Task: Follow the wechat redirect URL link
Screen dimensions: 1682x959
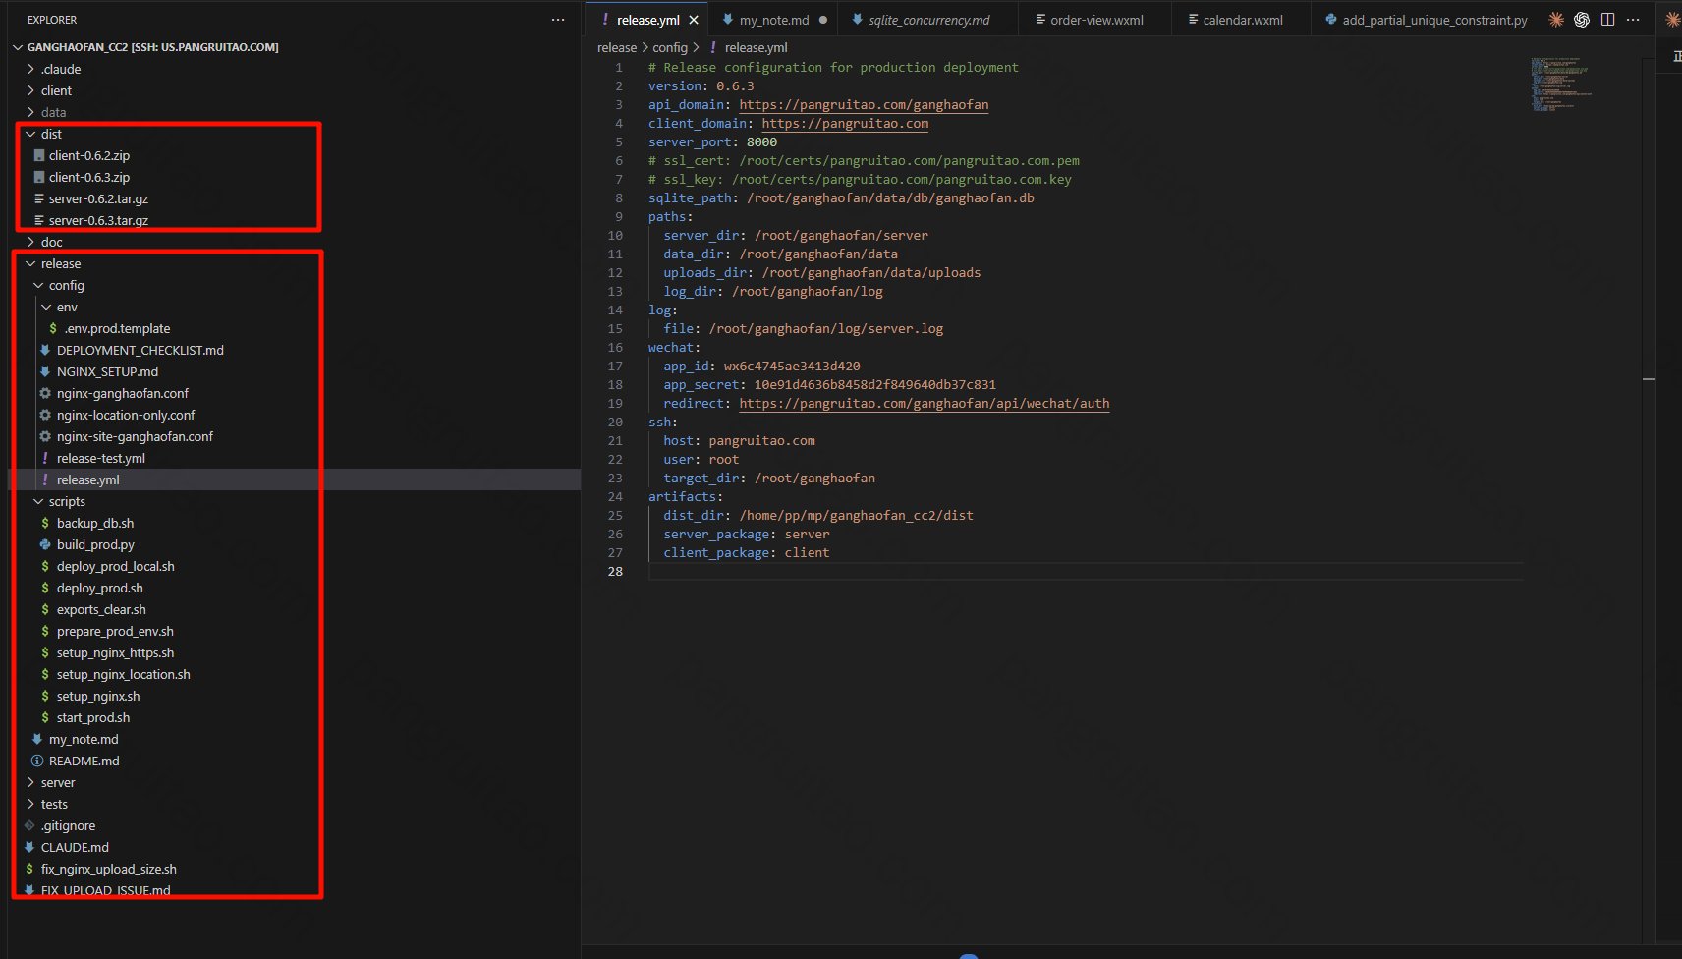Action: point(924,403)
